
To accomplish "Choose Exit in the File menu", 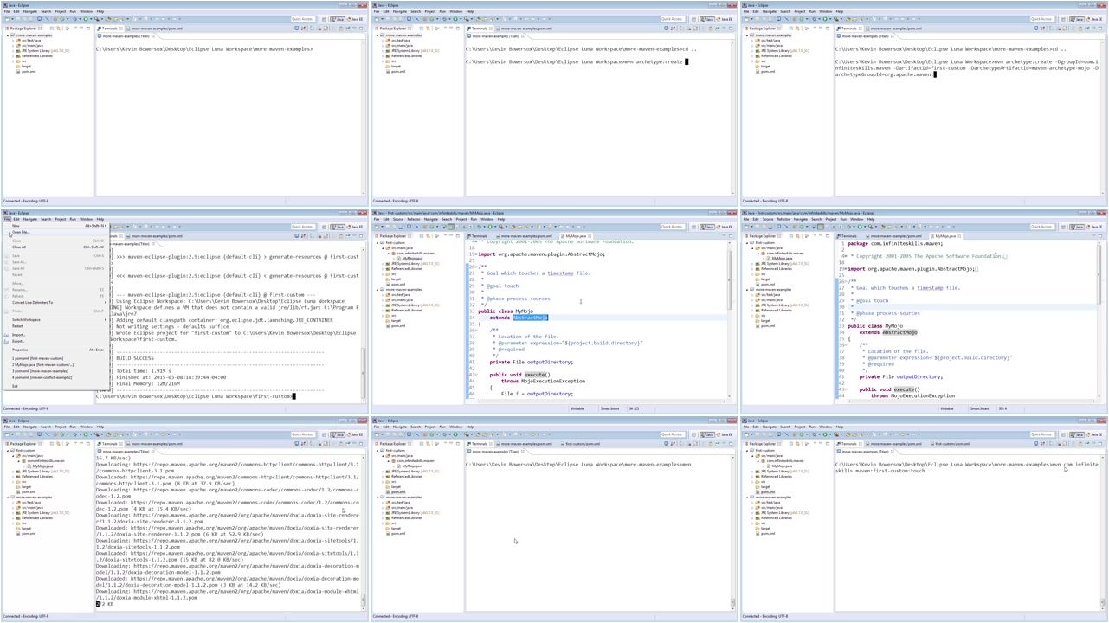I will click(x=57, y=386).
